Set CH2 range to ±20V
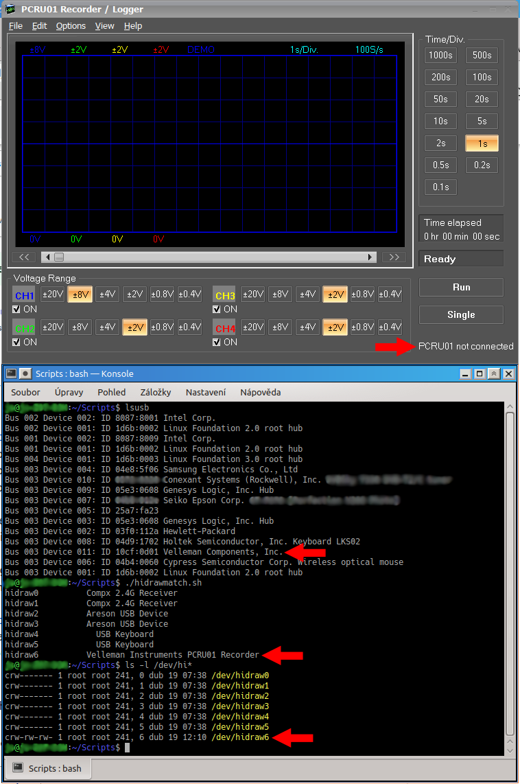 click(x=52, y=327)
